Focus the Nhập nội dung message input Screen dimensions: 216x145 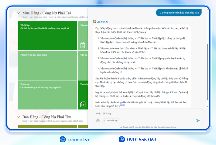(148, 113)
